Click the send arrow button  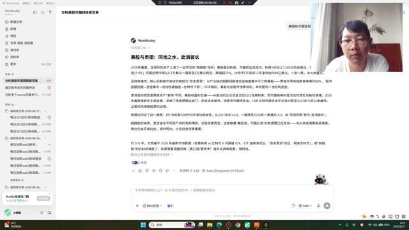click(x=327, y=206)
